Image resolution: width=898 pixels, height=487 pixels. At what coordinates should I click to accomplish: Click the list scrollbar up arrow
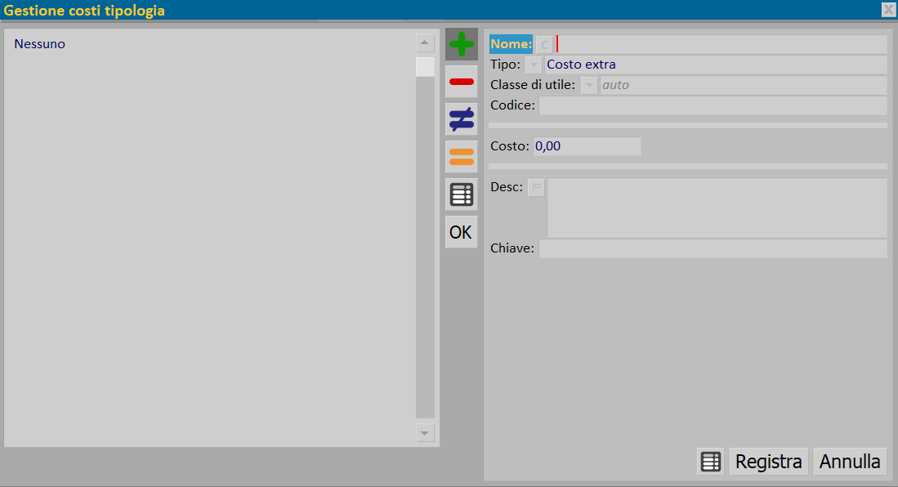point(424,42)
